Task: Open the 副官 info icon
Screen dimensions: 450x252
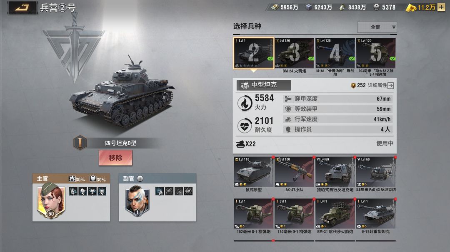Action: (x=140, y=178)
